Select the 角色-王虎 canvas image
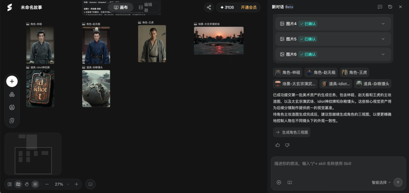 [152, 44]
